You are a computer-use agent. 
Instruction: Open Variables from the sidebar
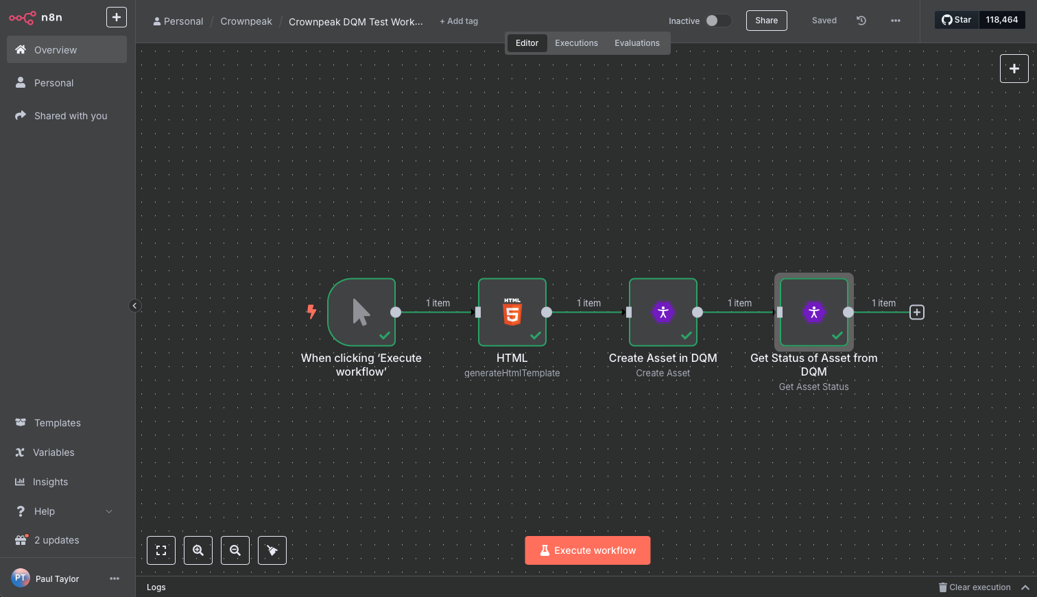click(x=67, y=452)
